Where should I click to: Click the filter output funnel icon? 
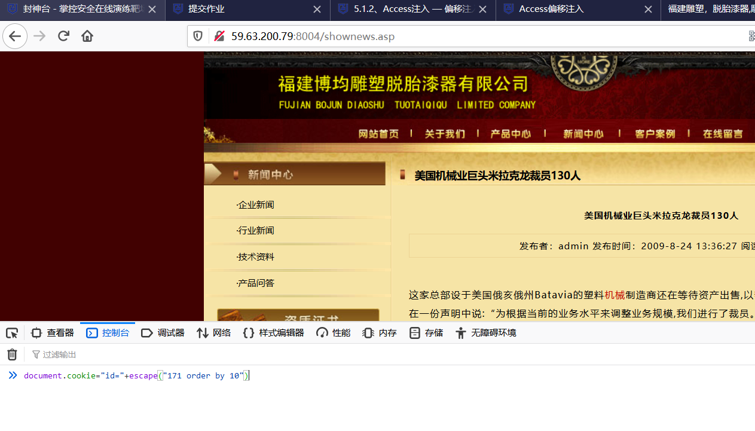[36, 354]
